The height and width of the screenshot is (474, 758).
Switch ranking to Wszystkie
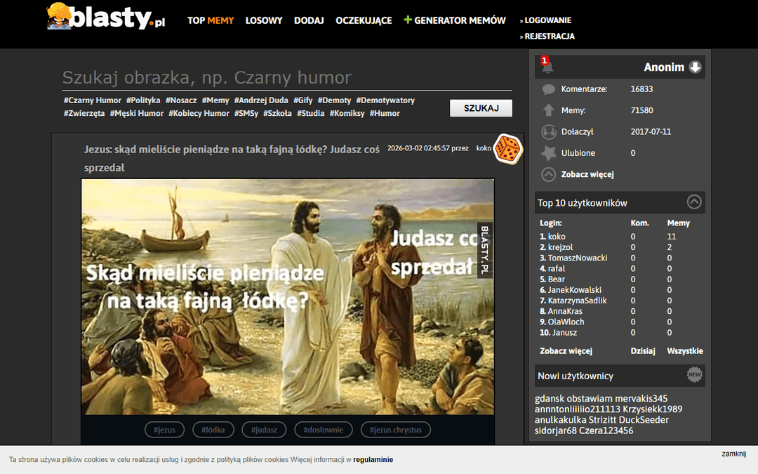coord(685,350)
